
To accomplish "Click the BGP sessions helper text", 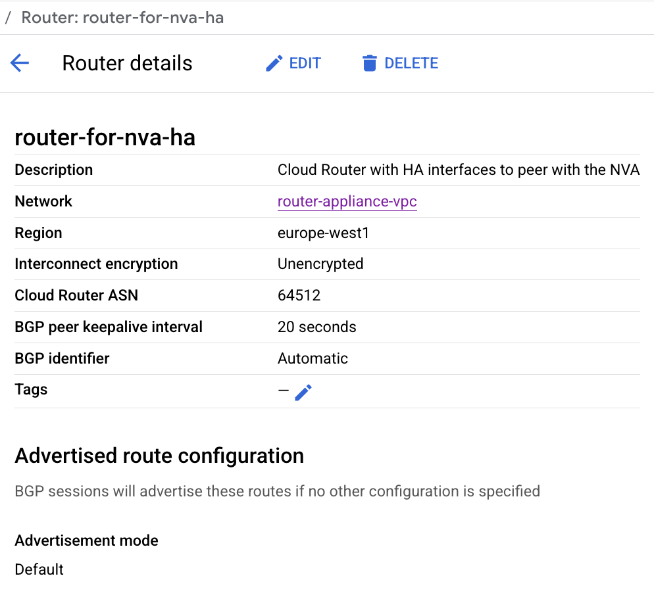I will click(x=277, y=491).
